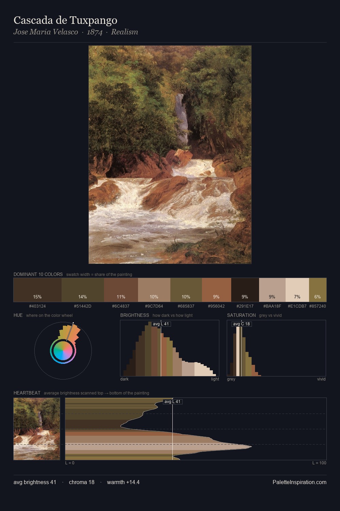Pick the #291E17 near-black swatch
The height and width of the screenshot is (511, 340).
[245, 290]
